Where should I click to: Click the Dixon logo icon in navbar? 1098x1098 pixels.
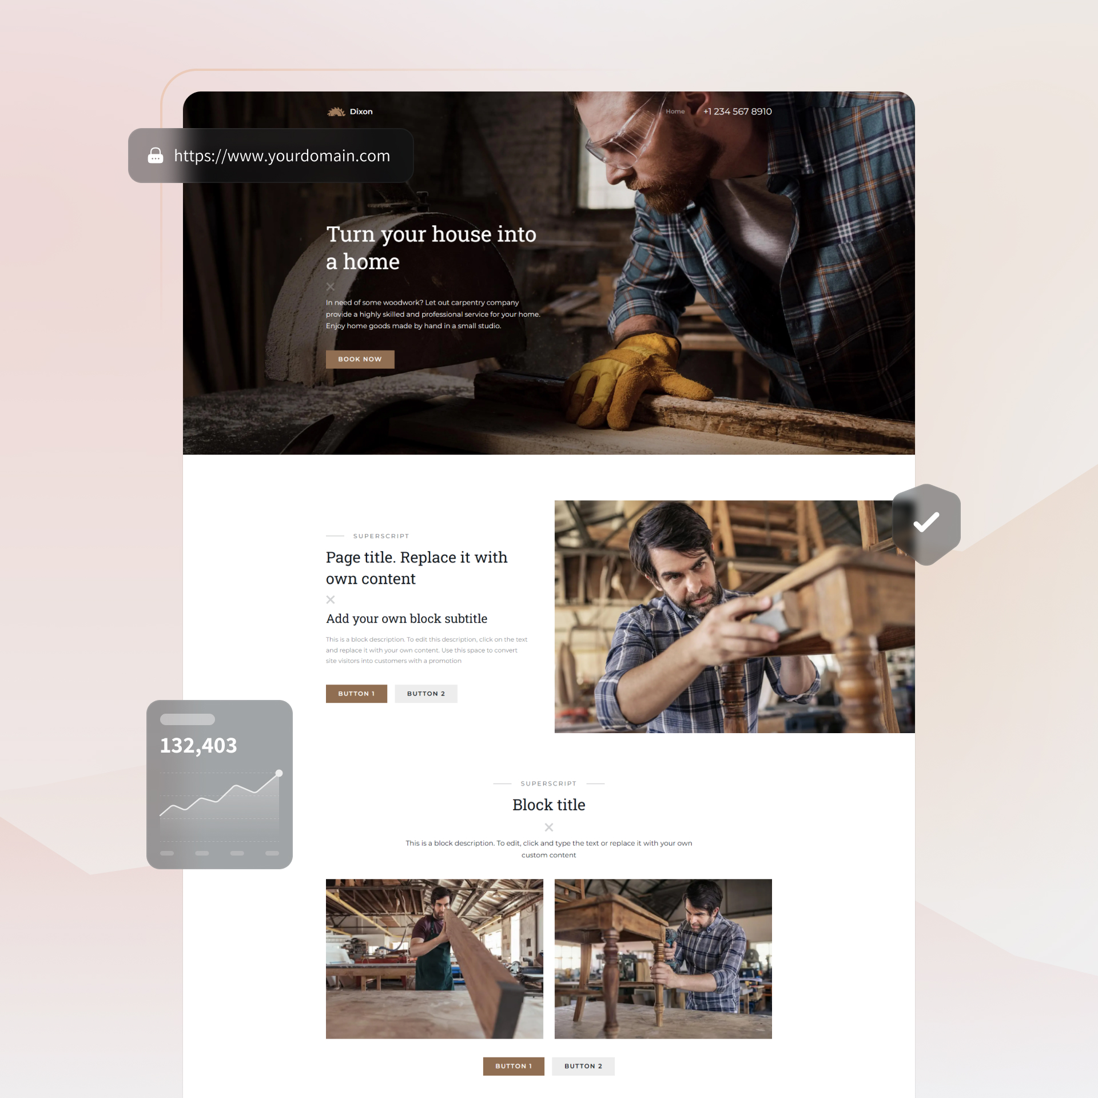336,112
